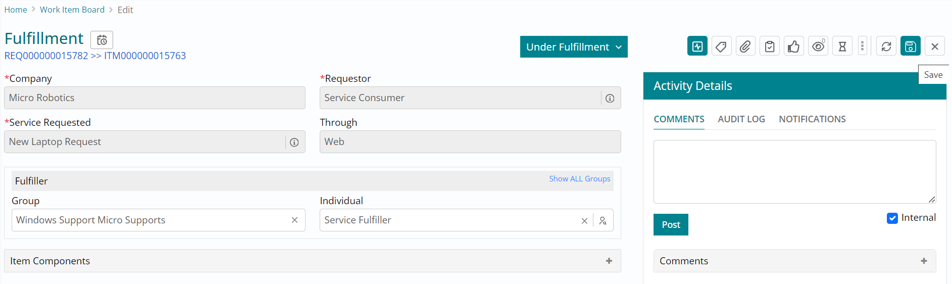Click the Post button
Viewport: 952px width, 284px height.
pos(671,225)
